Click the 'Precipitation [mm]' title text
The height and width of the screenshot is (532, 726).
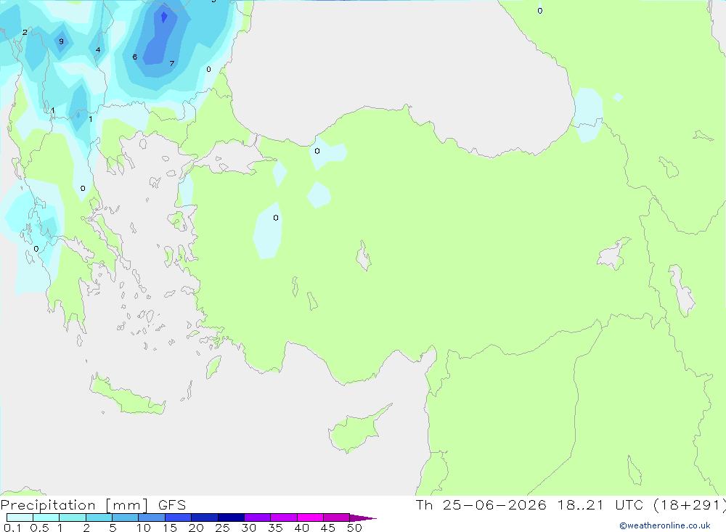74,505
